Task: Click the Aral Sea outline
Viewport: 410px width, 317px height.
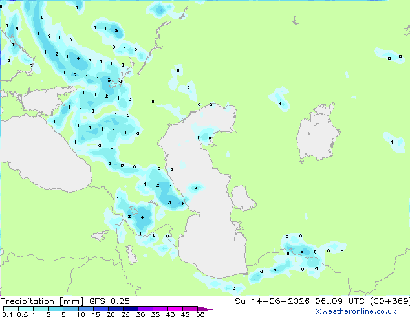Action: pyautogui.click(x=318, y=133)
